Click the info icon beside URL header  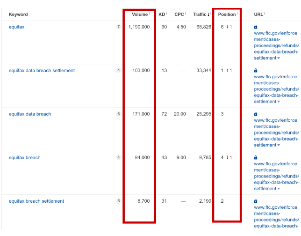click(265, 13)
